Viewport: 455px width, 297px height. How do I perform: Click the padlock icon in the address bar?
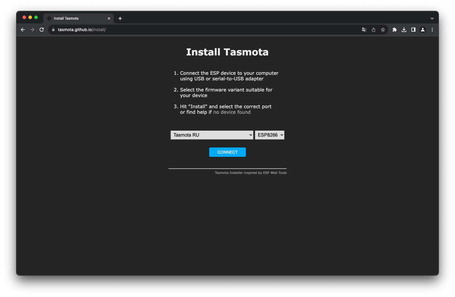pyautogui.click(x=53, y=30)
